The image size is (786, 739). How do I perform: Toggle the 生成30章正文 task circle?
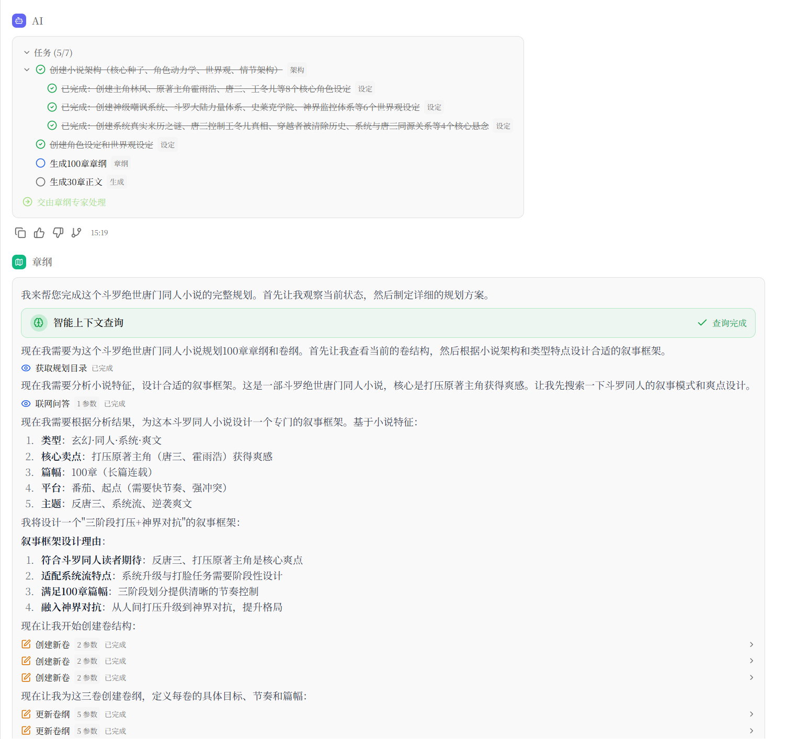pyautogui.click(x=40, y=182)
